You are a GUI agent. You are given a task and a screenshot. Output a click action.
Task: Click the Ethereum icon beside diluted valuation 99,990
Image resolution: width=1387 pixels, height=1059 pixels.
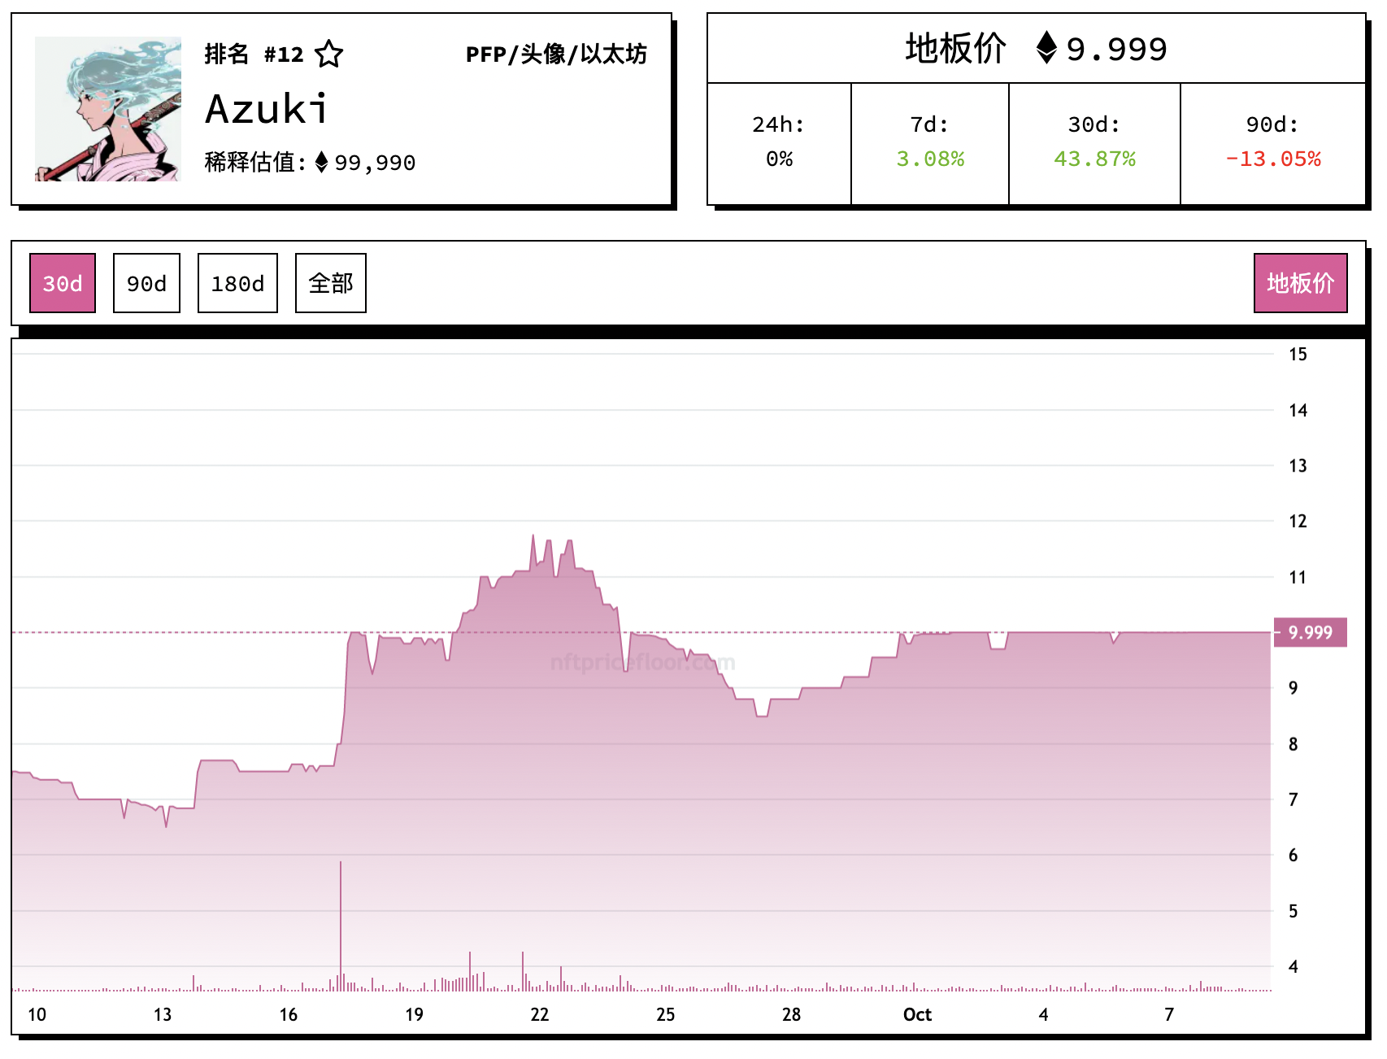pos(321,163)
